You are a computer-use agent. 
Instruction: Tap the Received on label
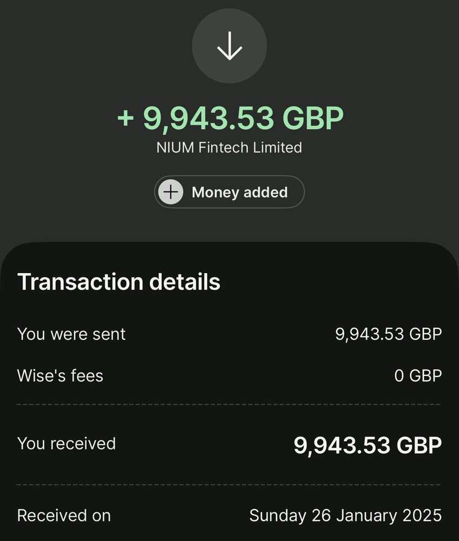64,515
